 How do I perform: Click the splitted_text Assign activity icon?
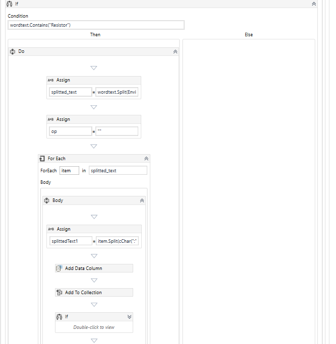pyautogui.click(x=51, y=80)
